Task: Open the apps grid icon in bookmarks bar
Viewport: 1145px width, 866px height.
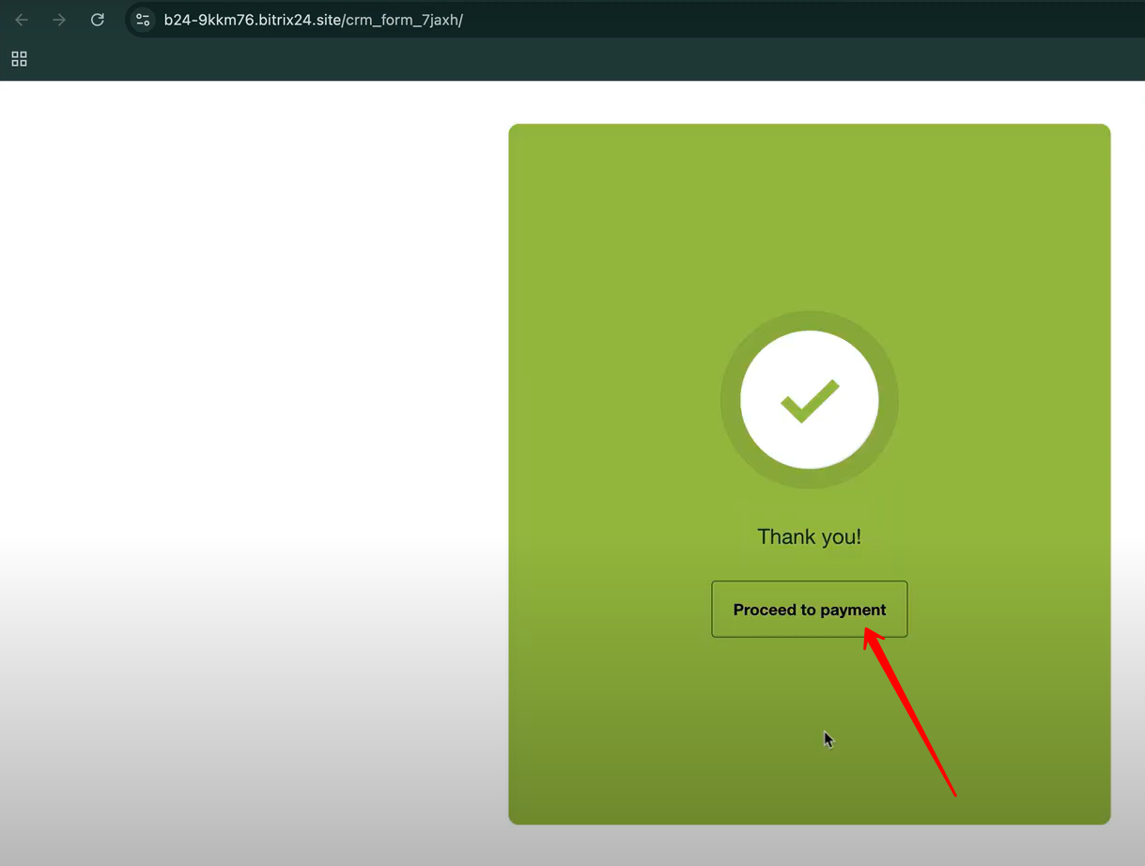Action: [19, 59]
